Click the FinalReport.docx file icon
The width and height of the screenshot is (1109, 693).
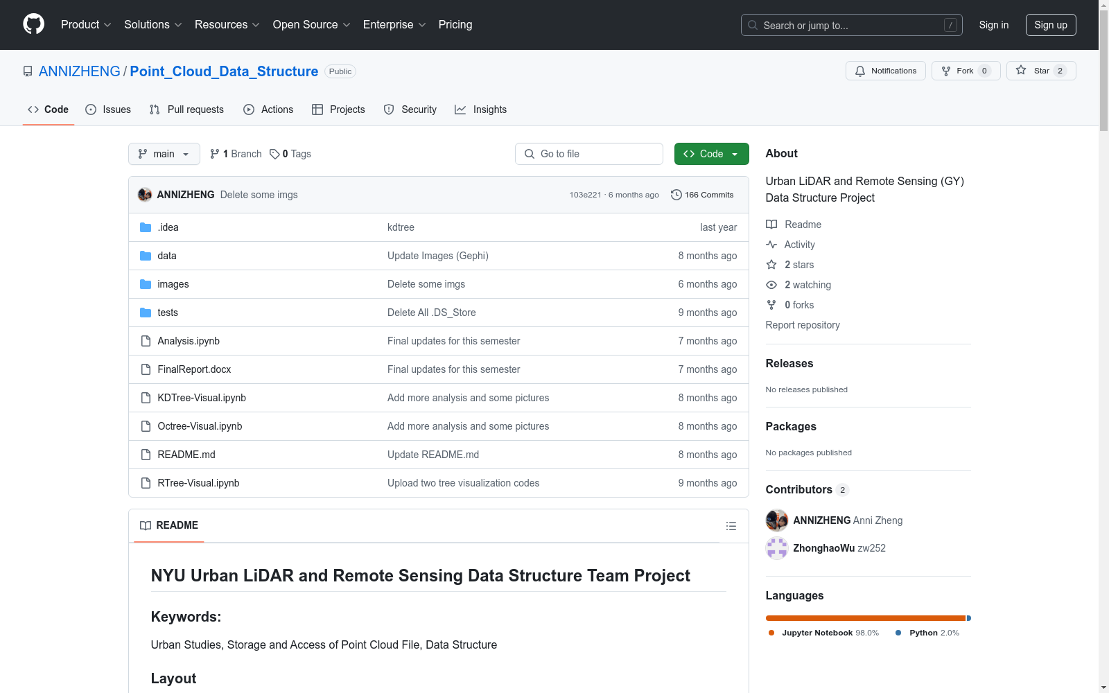[146, 369]
